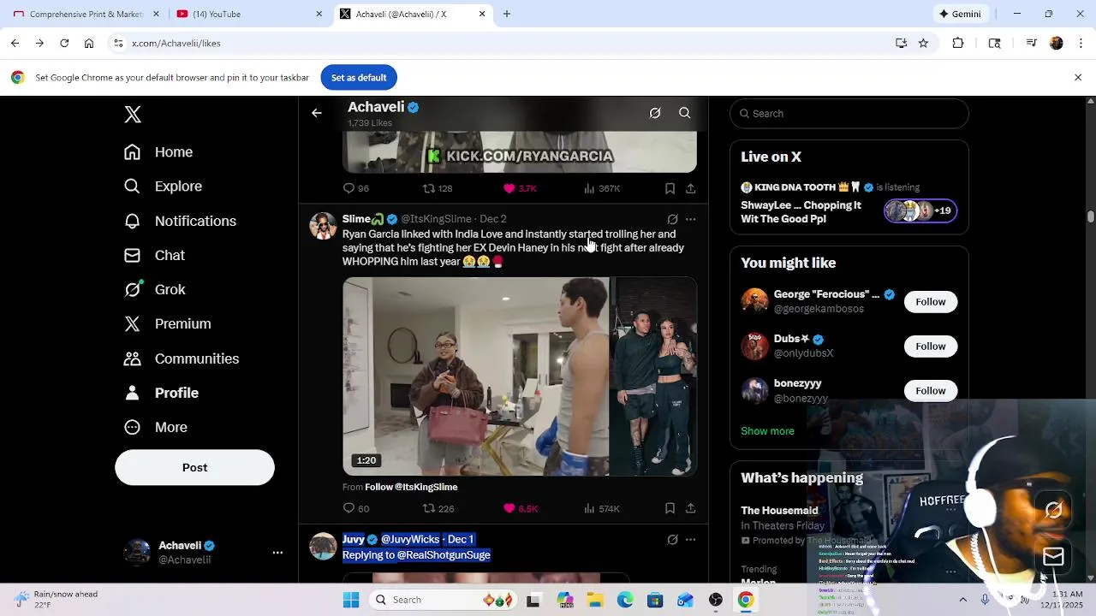View analytics for the 367K views post
The height and width of the screenshot is (616, 1096).
(x=601, y=188)
